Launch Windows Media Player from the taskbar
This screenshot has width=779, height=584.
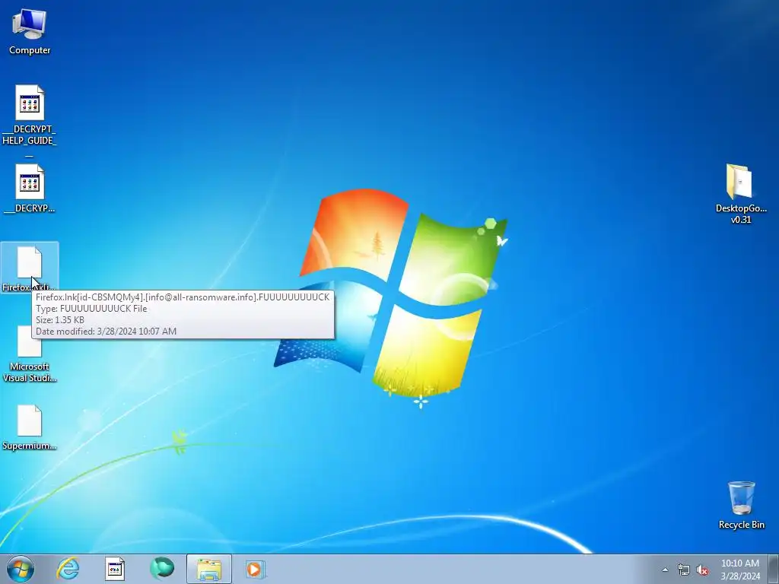coord(256,569)
